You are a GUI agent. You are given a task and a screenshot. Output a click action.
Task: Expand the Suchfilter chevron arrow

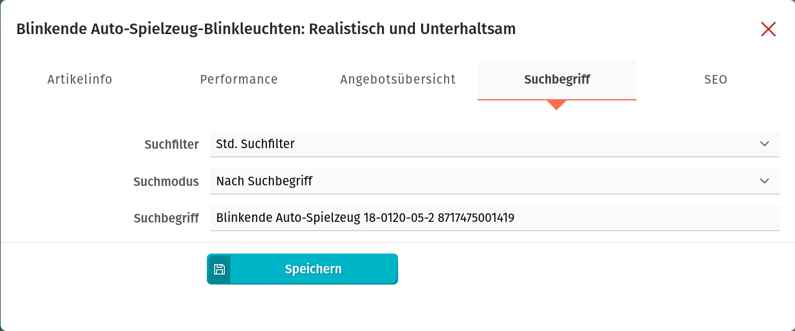point(765,144)
